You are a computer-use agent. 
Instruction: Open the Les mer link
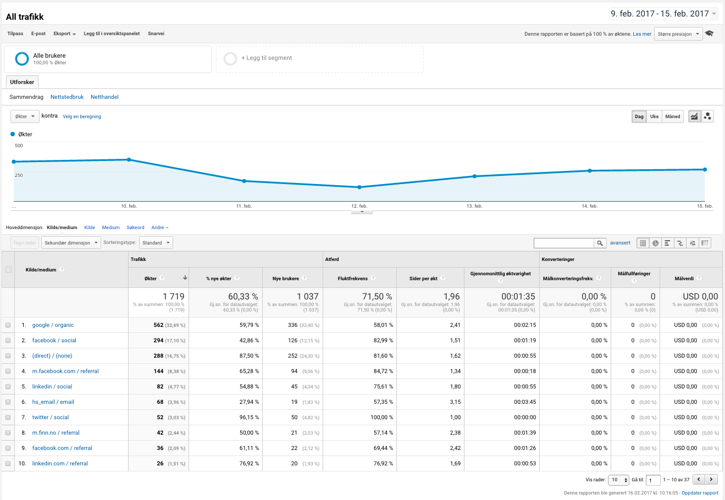(642, 34)
